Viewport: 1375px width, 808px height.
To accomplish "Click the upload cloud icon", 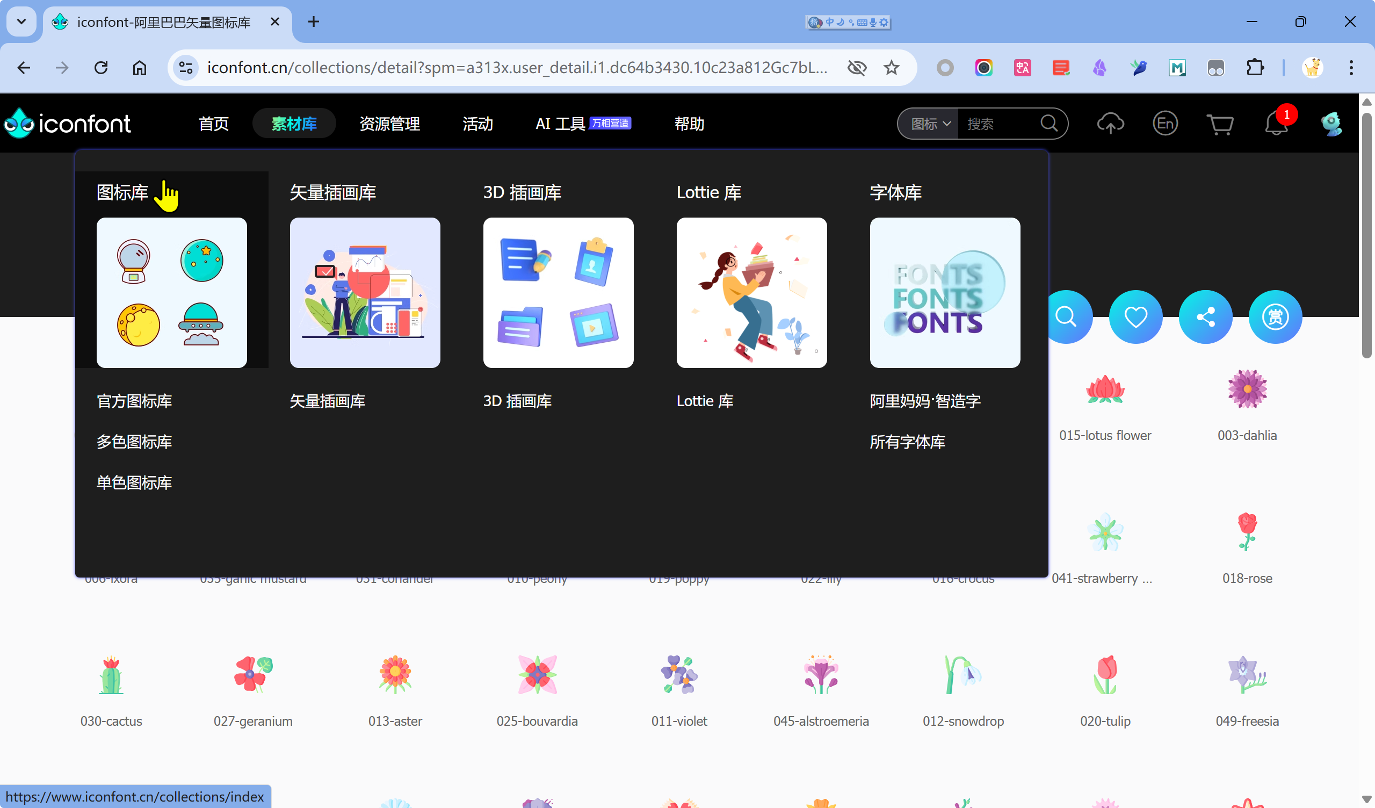I will pos(1110,124).
